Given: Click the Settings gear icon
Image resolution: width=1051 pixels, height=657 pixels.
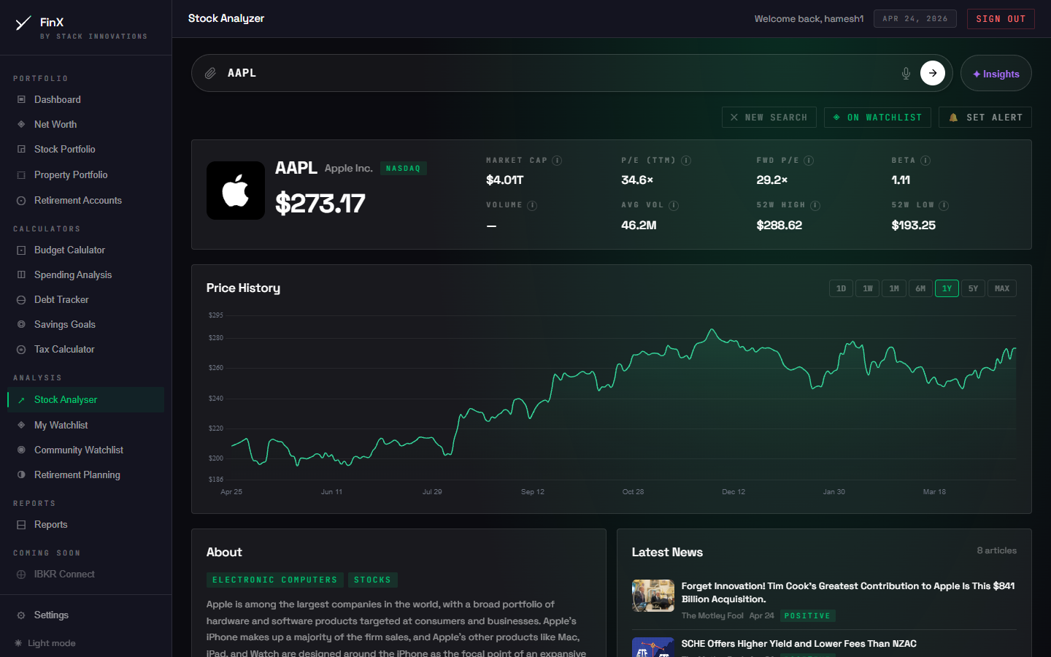Looking at the screenshot, I should click(x=21, y=615).
